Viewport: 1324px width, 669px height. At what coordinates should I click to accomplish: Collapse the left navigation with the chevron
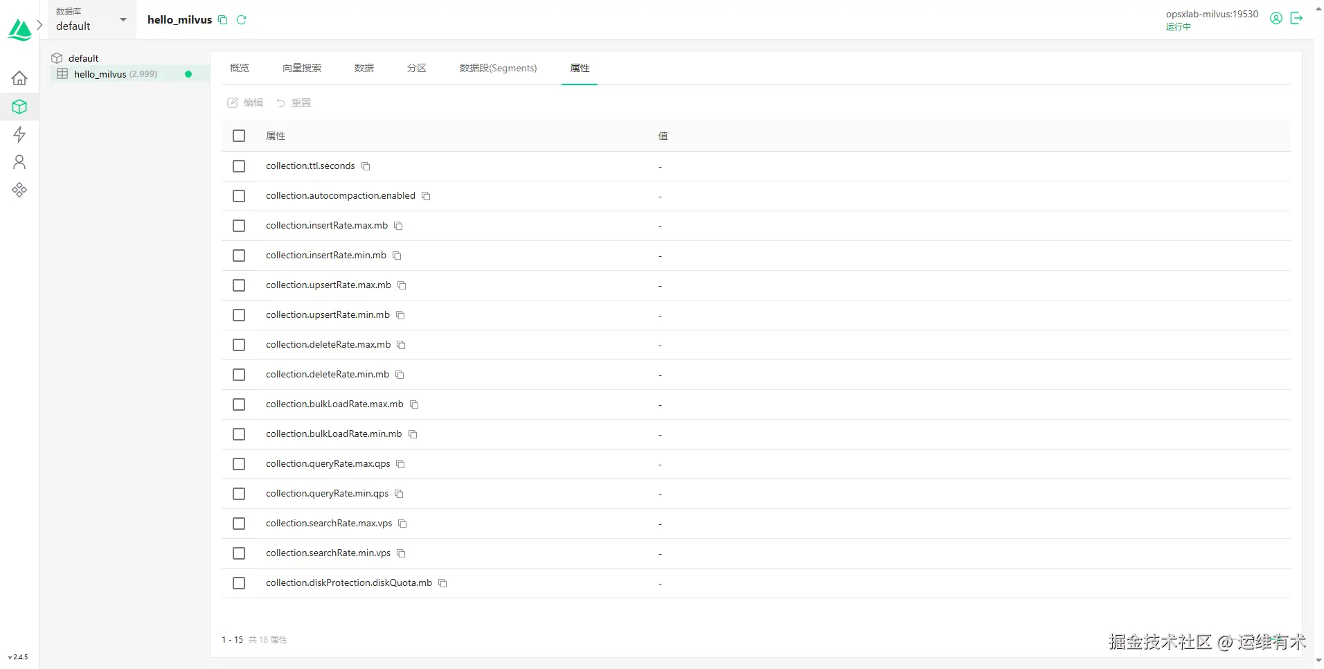tap(40, 24)
